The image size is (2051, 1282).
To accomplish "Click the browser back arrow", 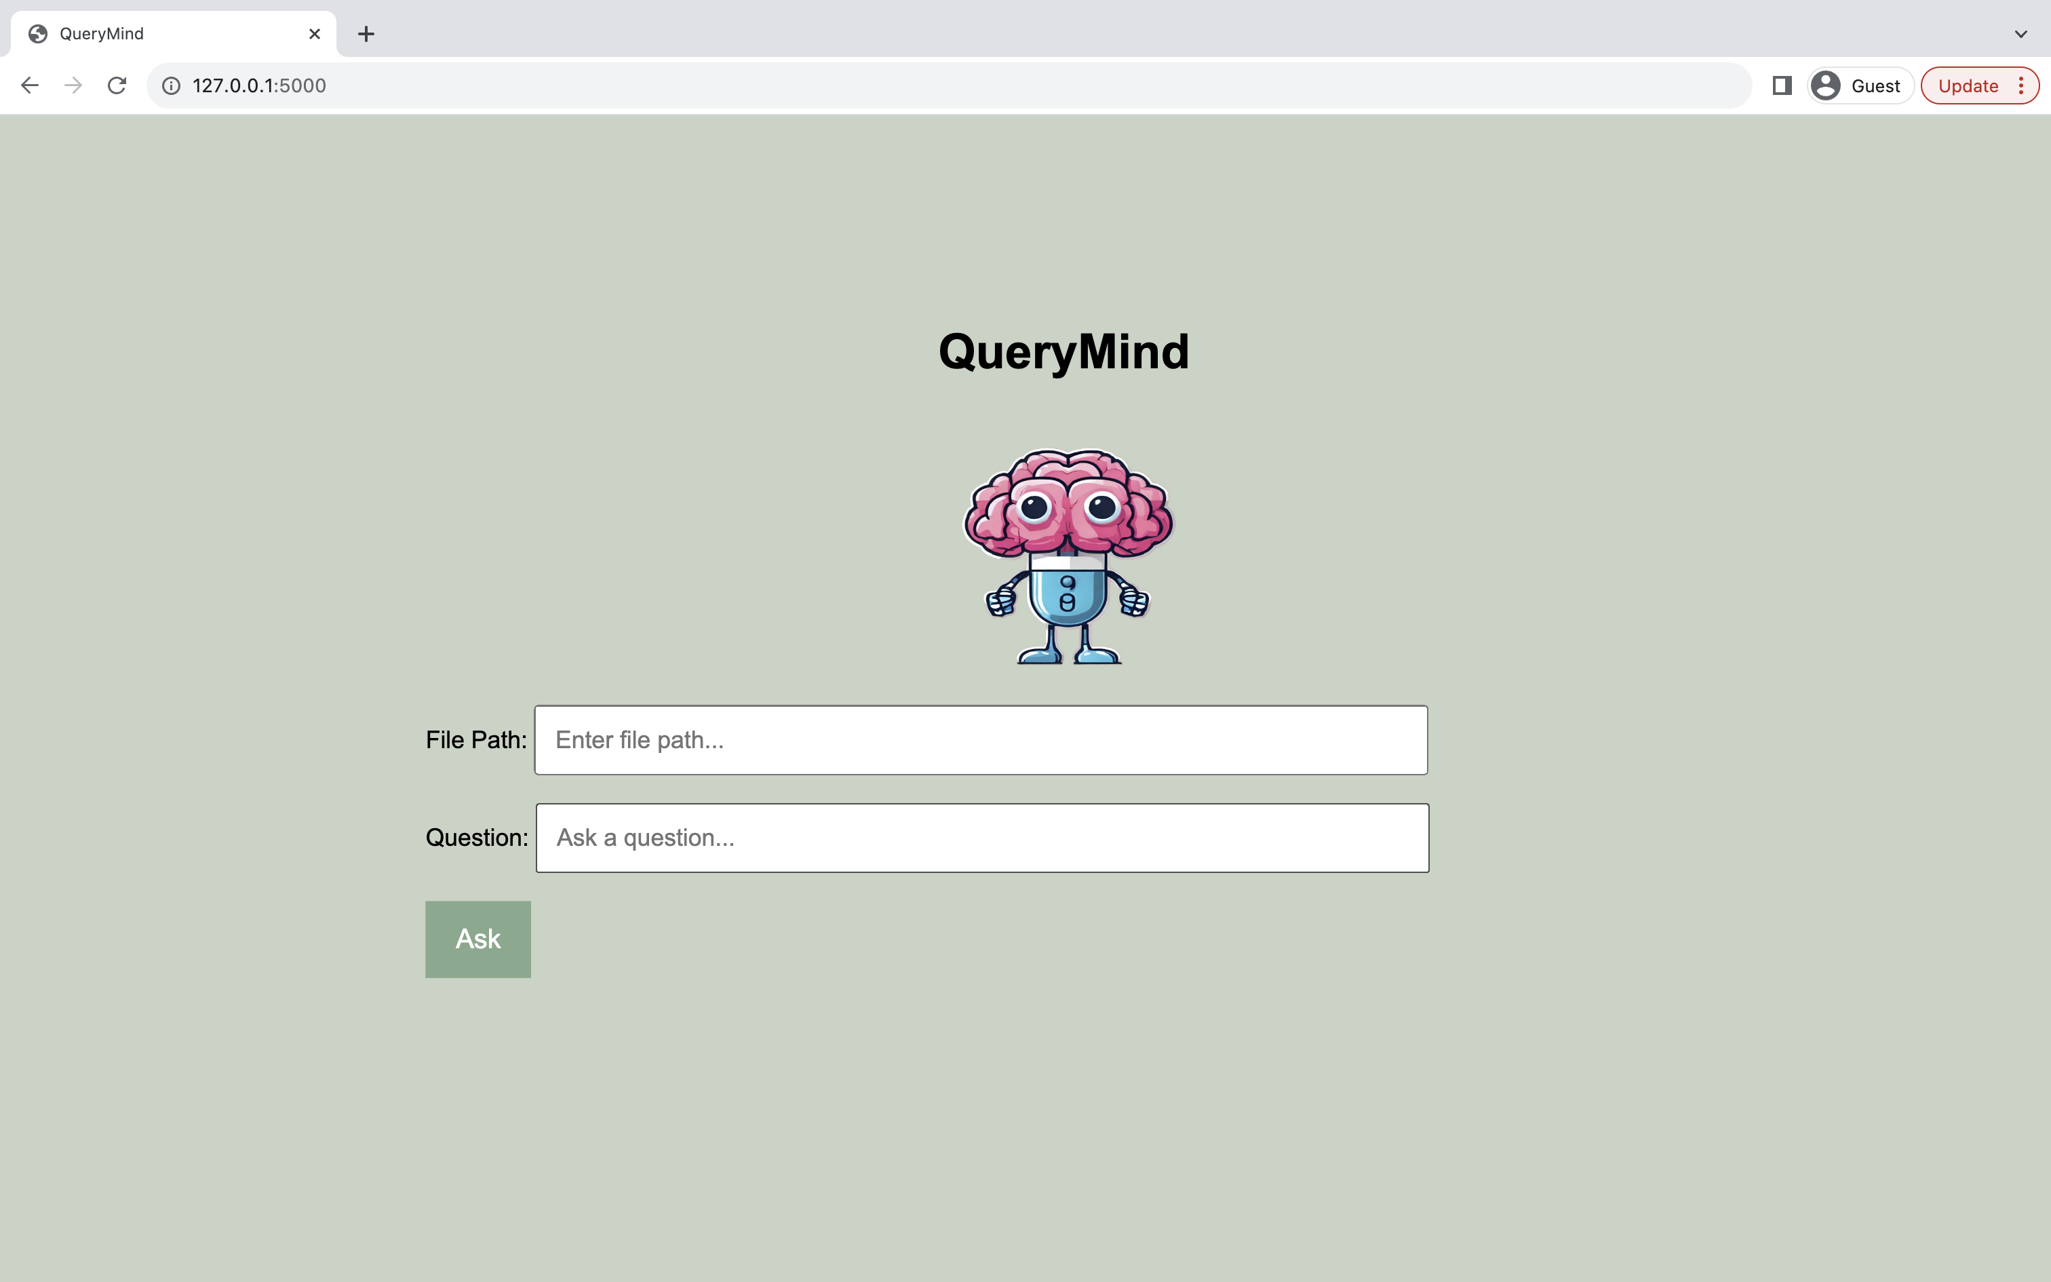I will pos(30,85).
